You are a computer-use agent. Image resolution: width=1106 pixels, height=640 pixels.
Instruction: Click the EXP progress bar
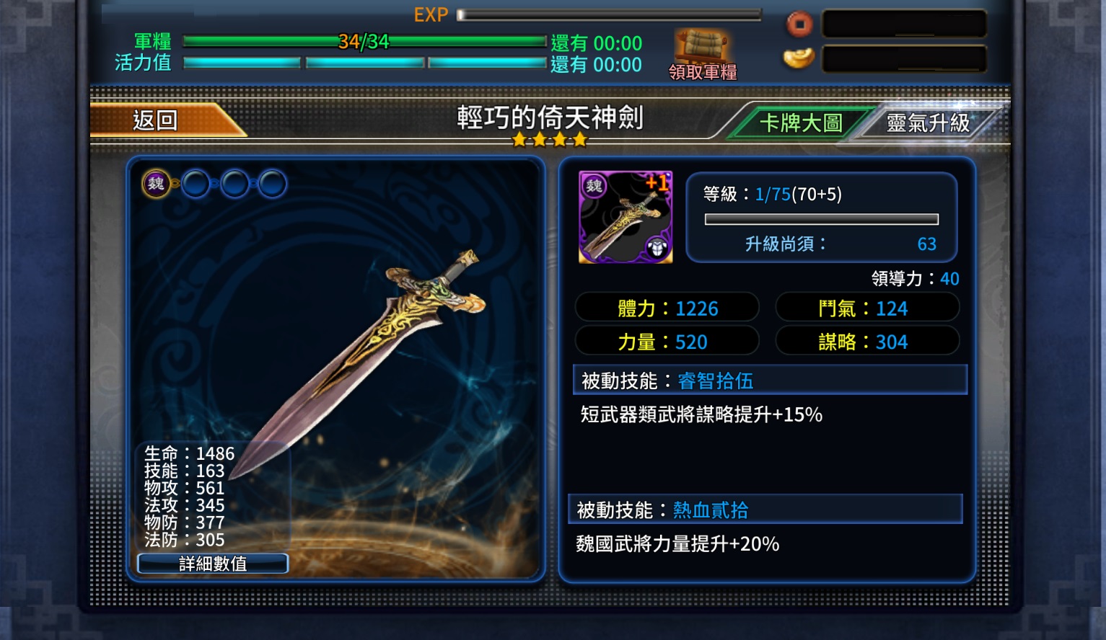pos(610,14)
